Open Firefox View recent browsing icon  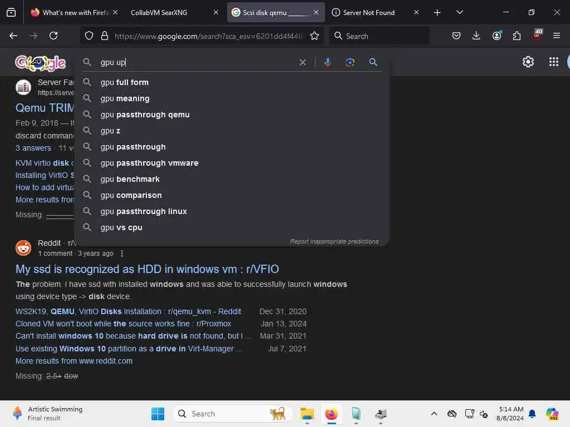(x=11, y=13)
